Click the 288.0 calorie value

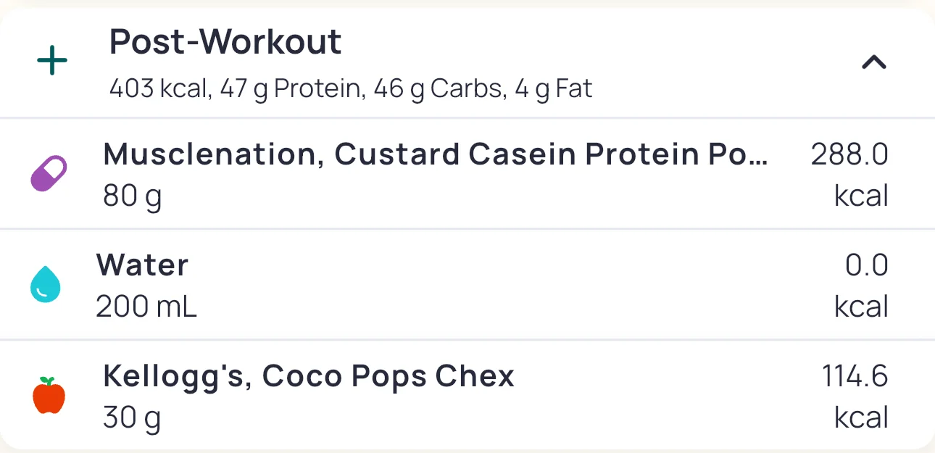pos(849,154)
